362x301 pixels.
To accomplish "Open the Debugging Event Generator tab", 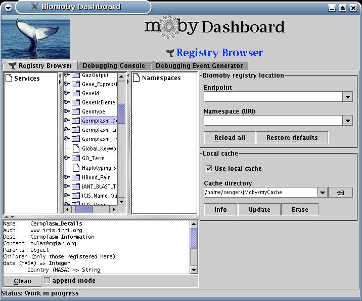I will (x=199, y=66).
